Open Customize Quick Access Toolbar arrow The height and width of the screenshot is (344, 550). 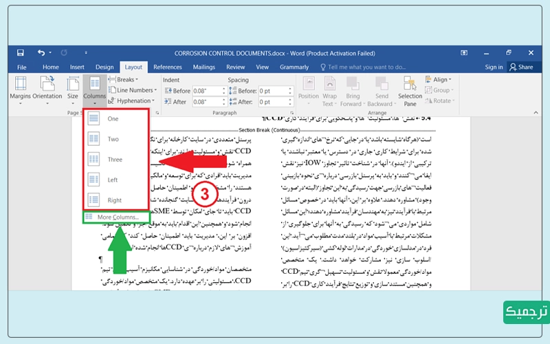86,53
